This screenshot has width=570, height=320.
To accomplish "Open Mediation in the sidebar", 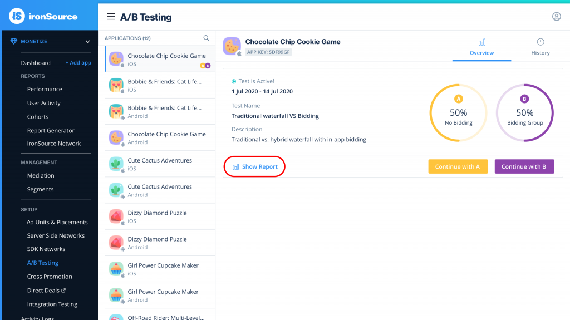I will point(41,175).
